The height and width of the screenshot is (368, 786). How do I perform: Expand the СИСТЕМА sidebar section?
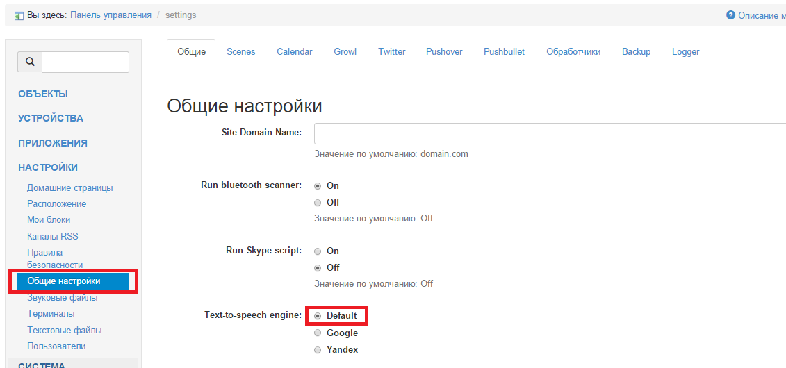pyautogui.click(x=42, y=365)
